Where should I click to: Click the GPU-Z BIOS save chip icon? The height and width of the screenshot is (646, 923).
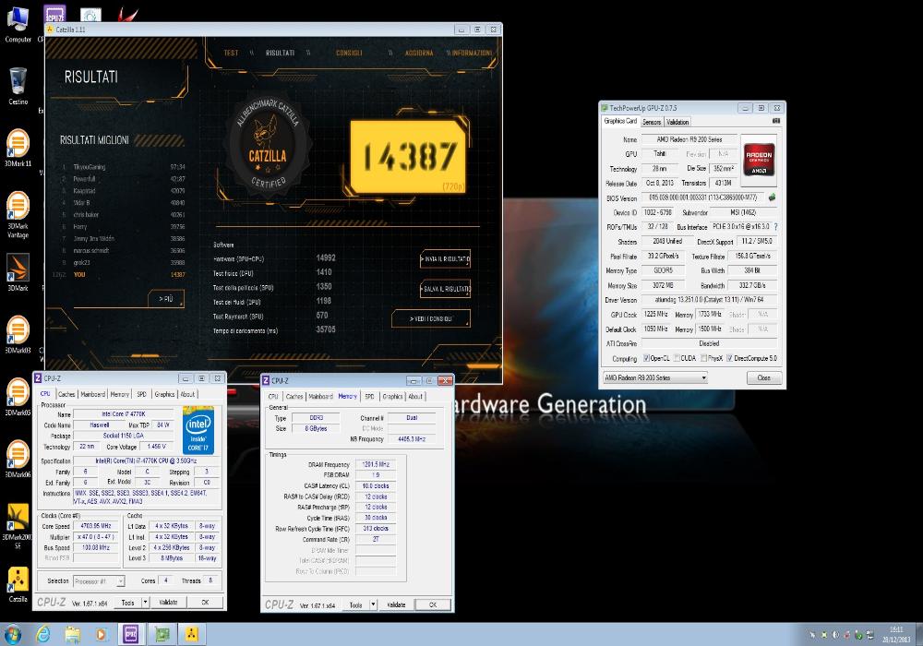click(772, 197)
